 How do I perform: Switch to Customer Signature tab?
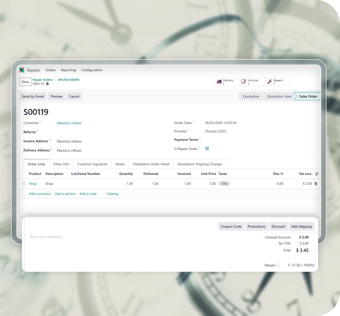(92, 164)
